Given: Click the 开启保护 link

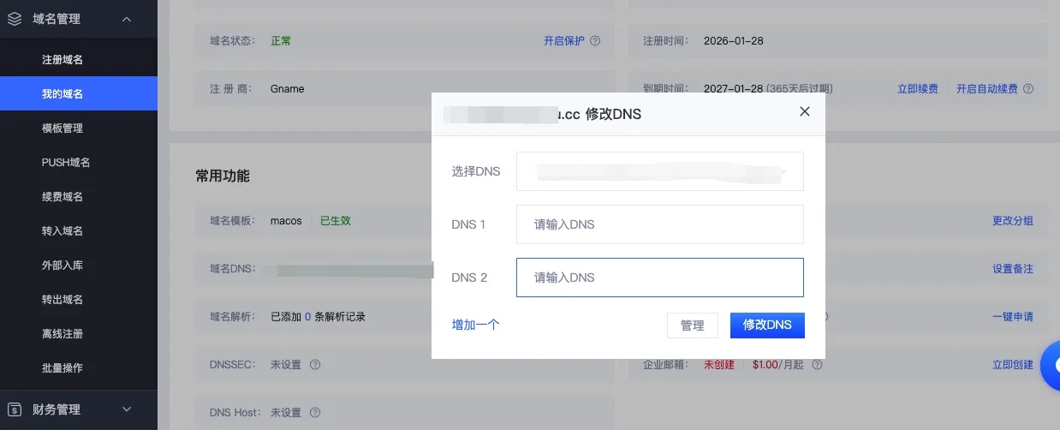Looking at the screenshot, I should [564, 41].
